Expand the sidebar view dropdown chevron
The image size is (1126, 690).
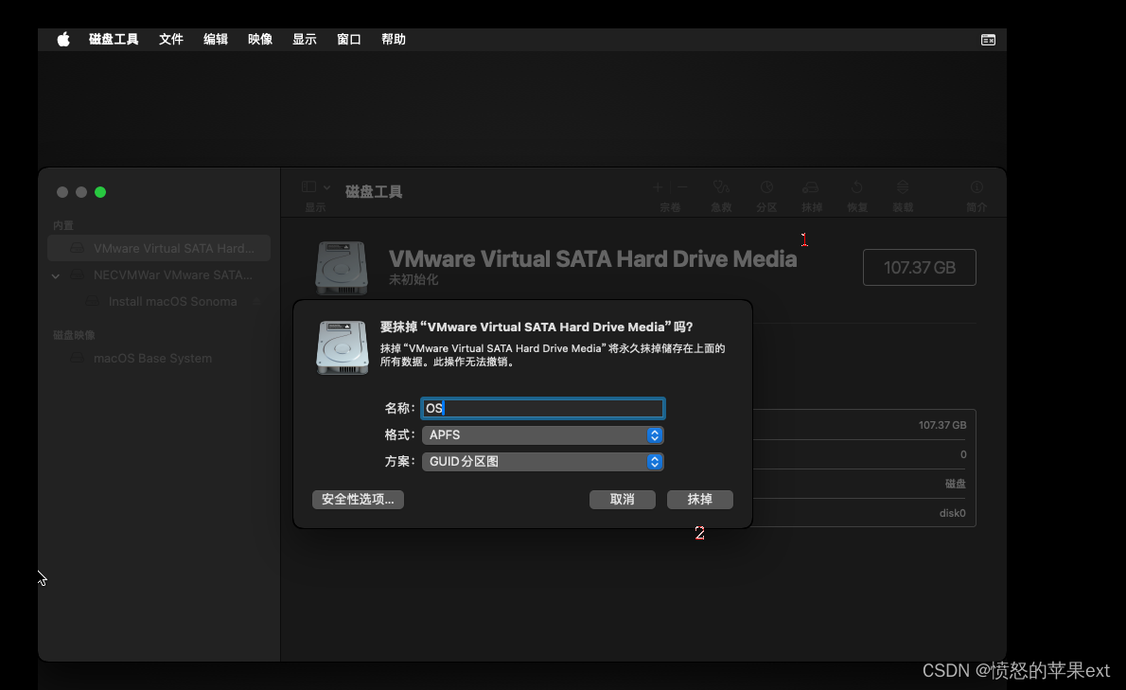326,187
